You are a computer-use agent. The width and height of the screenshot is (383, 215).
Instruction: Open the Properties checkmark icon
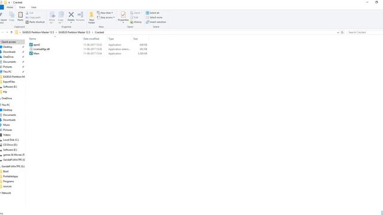click(x=123, y=14)
